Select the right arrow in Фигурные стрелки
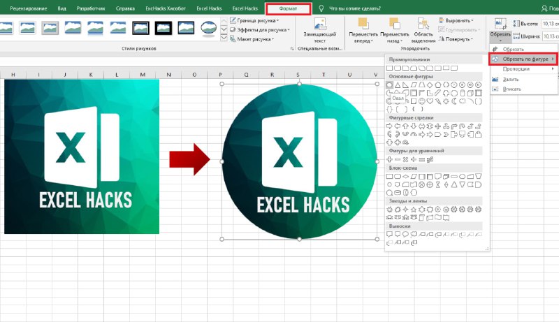This screenshot has height=322, width=559. tap(389, 126)
